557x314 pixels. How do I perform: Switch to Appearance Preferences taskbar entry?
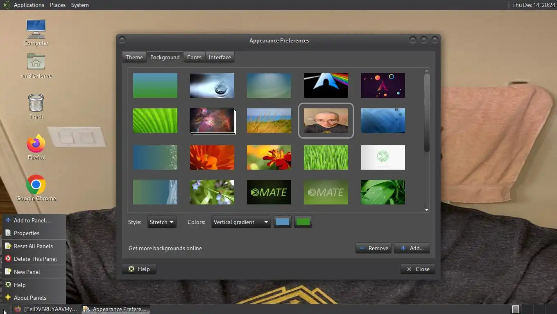[x=115, y=309]
